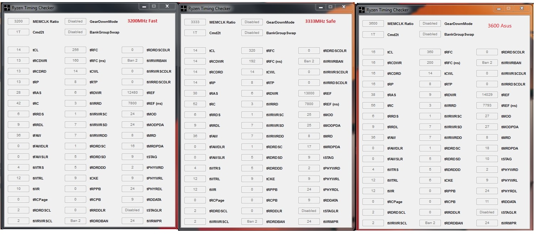Click tSTAG value 10 in 3600 Asus window
537x234 pixels.
click(487, 159)
